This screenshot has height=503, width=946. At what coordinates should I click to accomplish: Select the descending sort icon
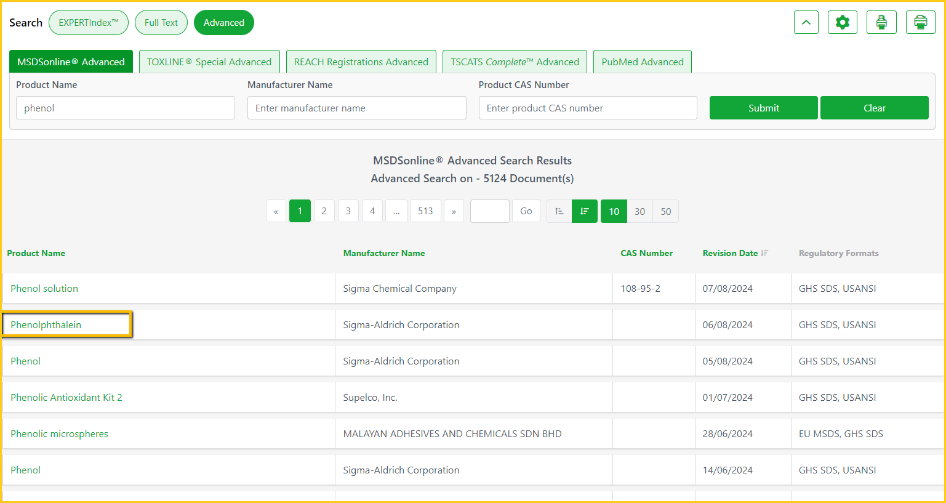(x=584, y=211)
